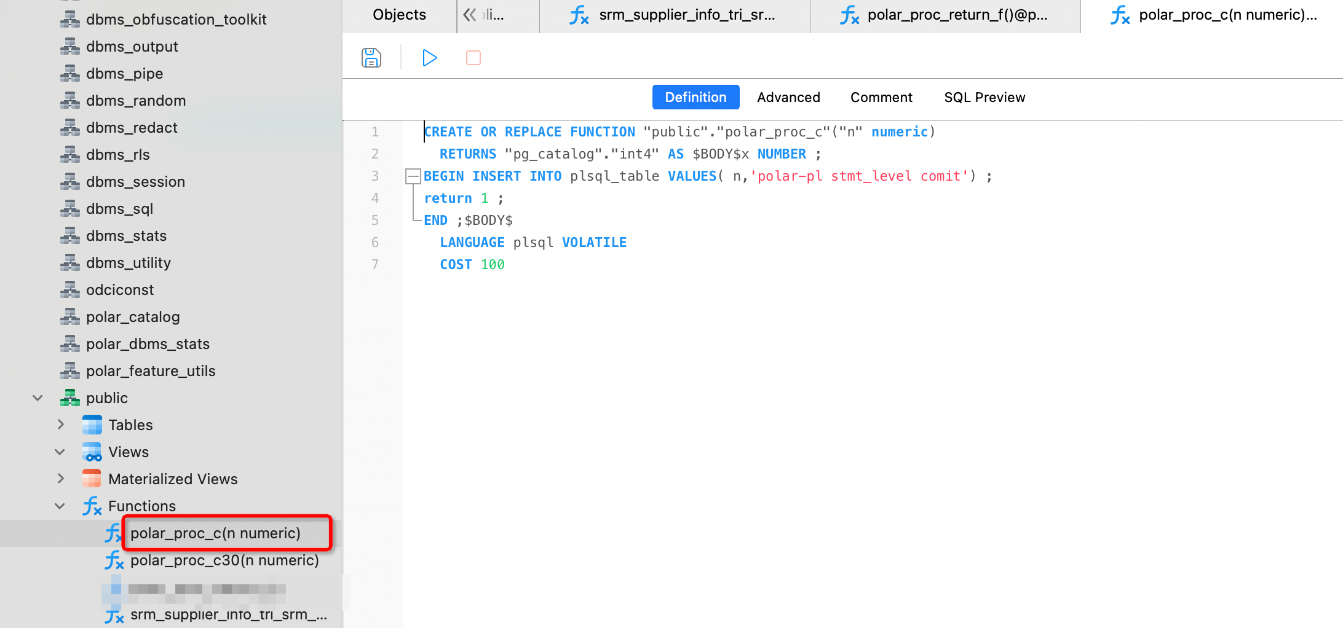Click the green public schema icon
Screen dimensions: 1343x628
(x=70, y=398)
